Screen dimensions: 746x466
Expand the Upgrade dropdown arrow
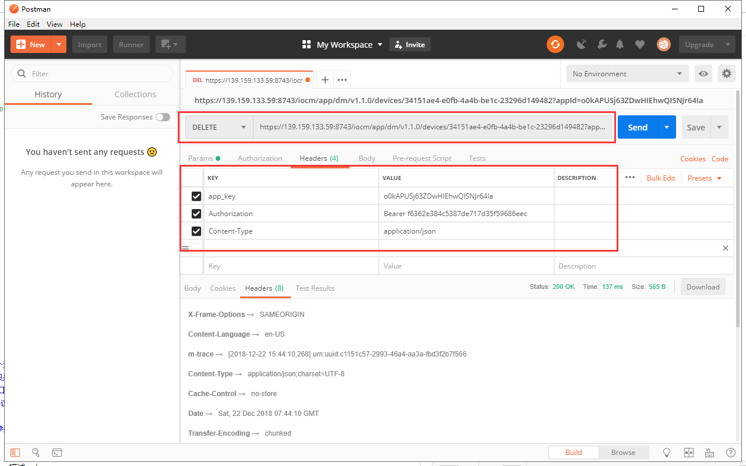[x=727, y=44]
